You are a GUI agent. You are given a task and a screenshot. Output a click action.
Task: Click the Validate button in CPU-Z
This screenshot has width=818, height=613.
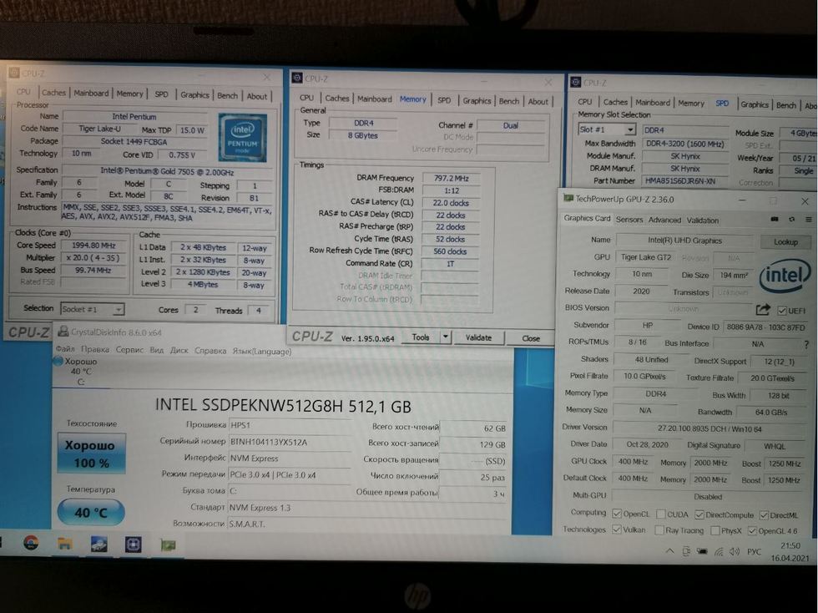478,337
